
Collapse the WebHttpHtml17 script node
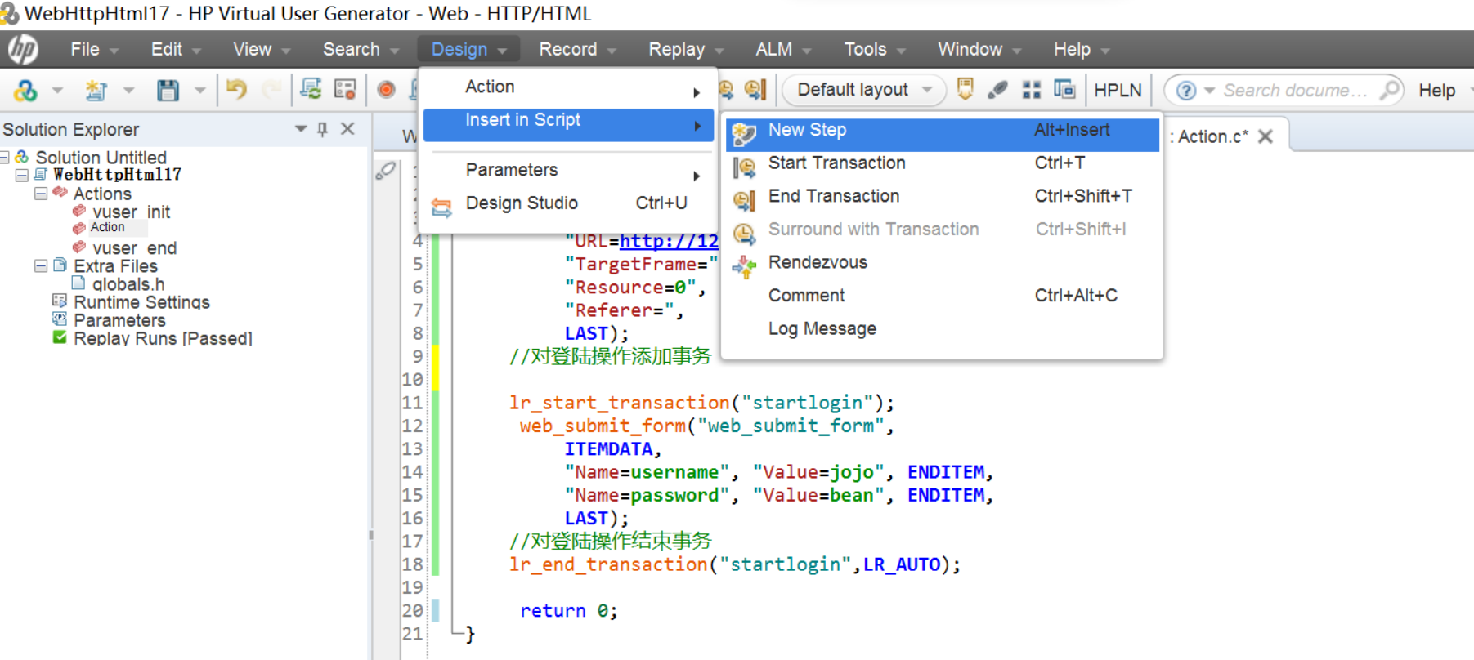coord(22,175)
